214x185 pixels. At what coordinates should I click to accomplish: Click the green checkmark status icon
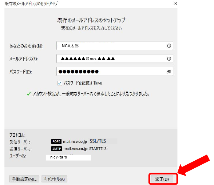(x=29, y=94)
